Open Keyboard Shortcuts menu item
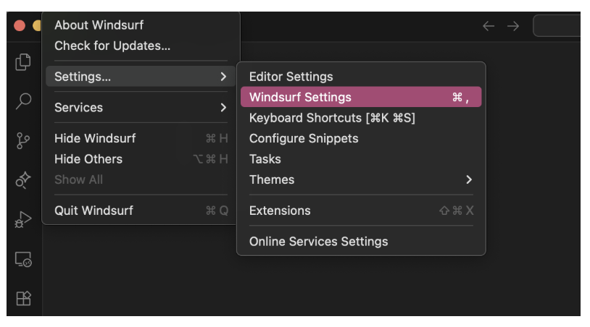The height and width of the screenshot is (327, 590). tap(332, 118)
